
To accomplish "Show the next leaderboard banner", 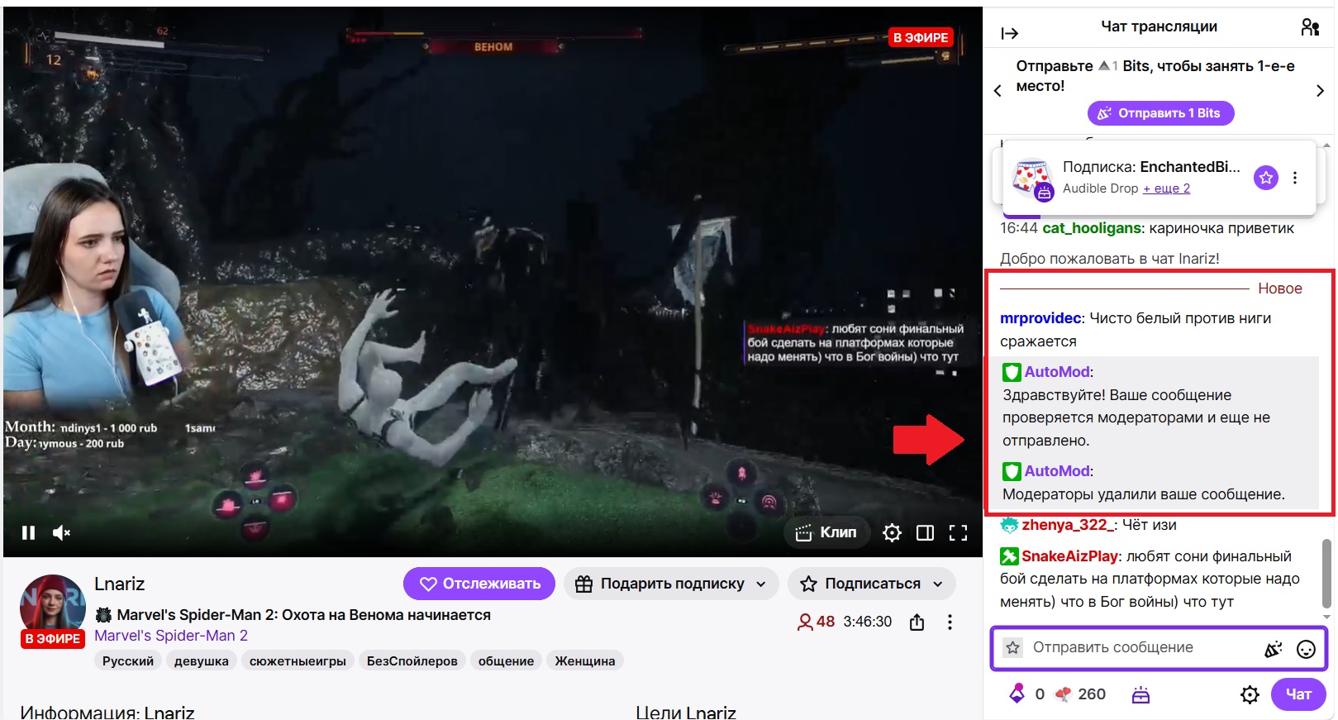I will pyautogui.click(x=1320, y=91).
